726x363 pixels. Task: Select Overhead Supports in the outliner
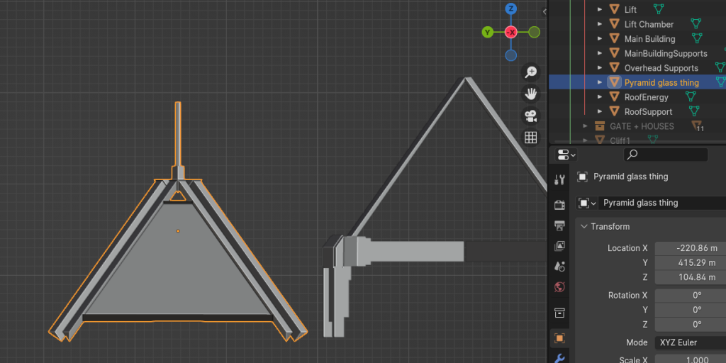[661, 68]
